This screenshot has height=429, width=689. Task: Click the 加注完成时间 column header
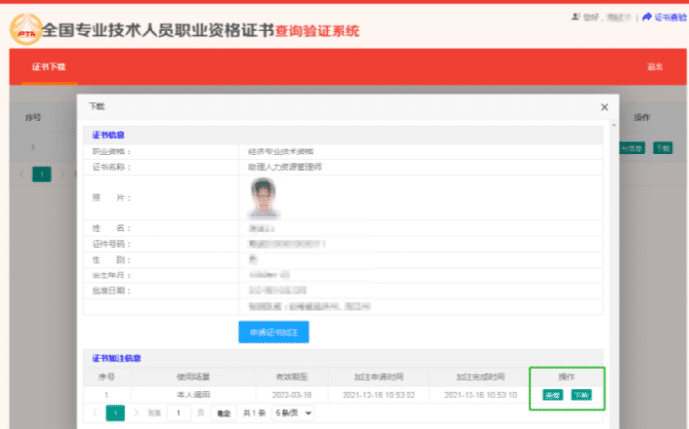(480, 377)
